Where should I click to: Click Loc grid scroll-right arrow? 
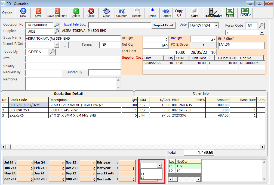click(x=198, y=179)
